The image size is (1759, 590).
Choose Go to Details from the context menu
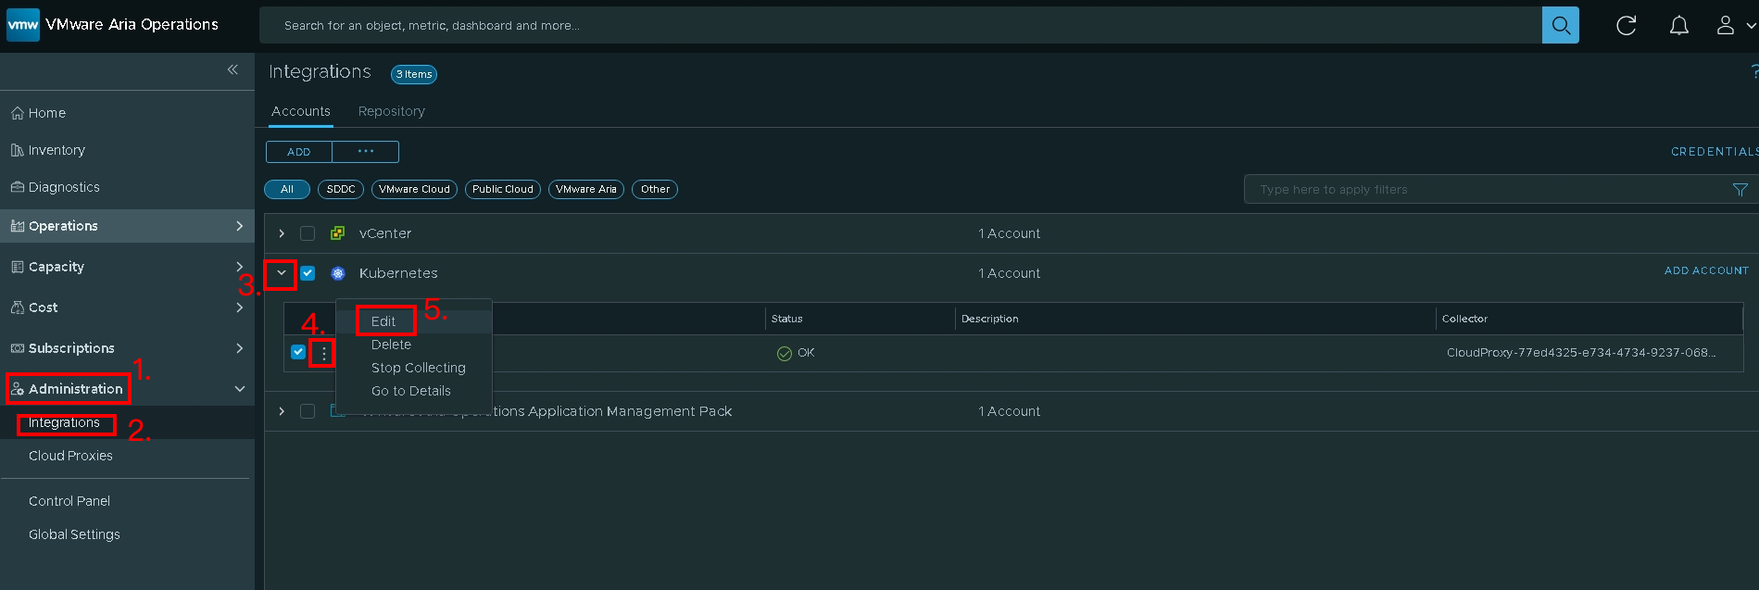pos(413,391)
